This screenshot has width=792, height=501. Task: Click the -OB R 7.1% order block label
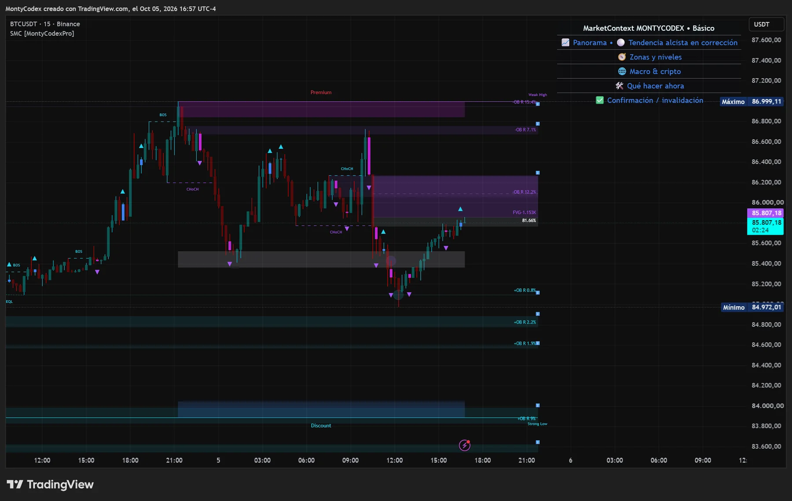click(525, 130)
